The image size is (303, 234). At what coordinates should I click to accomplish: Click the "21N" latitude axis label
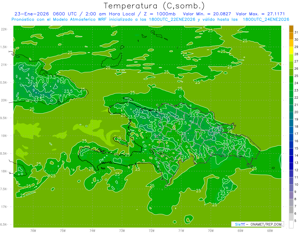tap(4, 65)
